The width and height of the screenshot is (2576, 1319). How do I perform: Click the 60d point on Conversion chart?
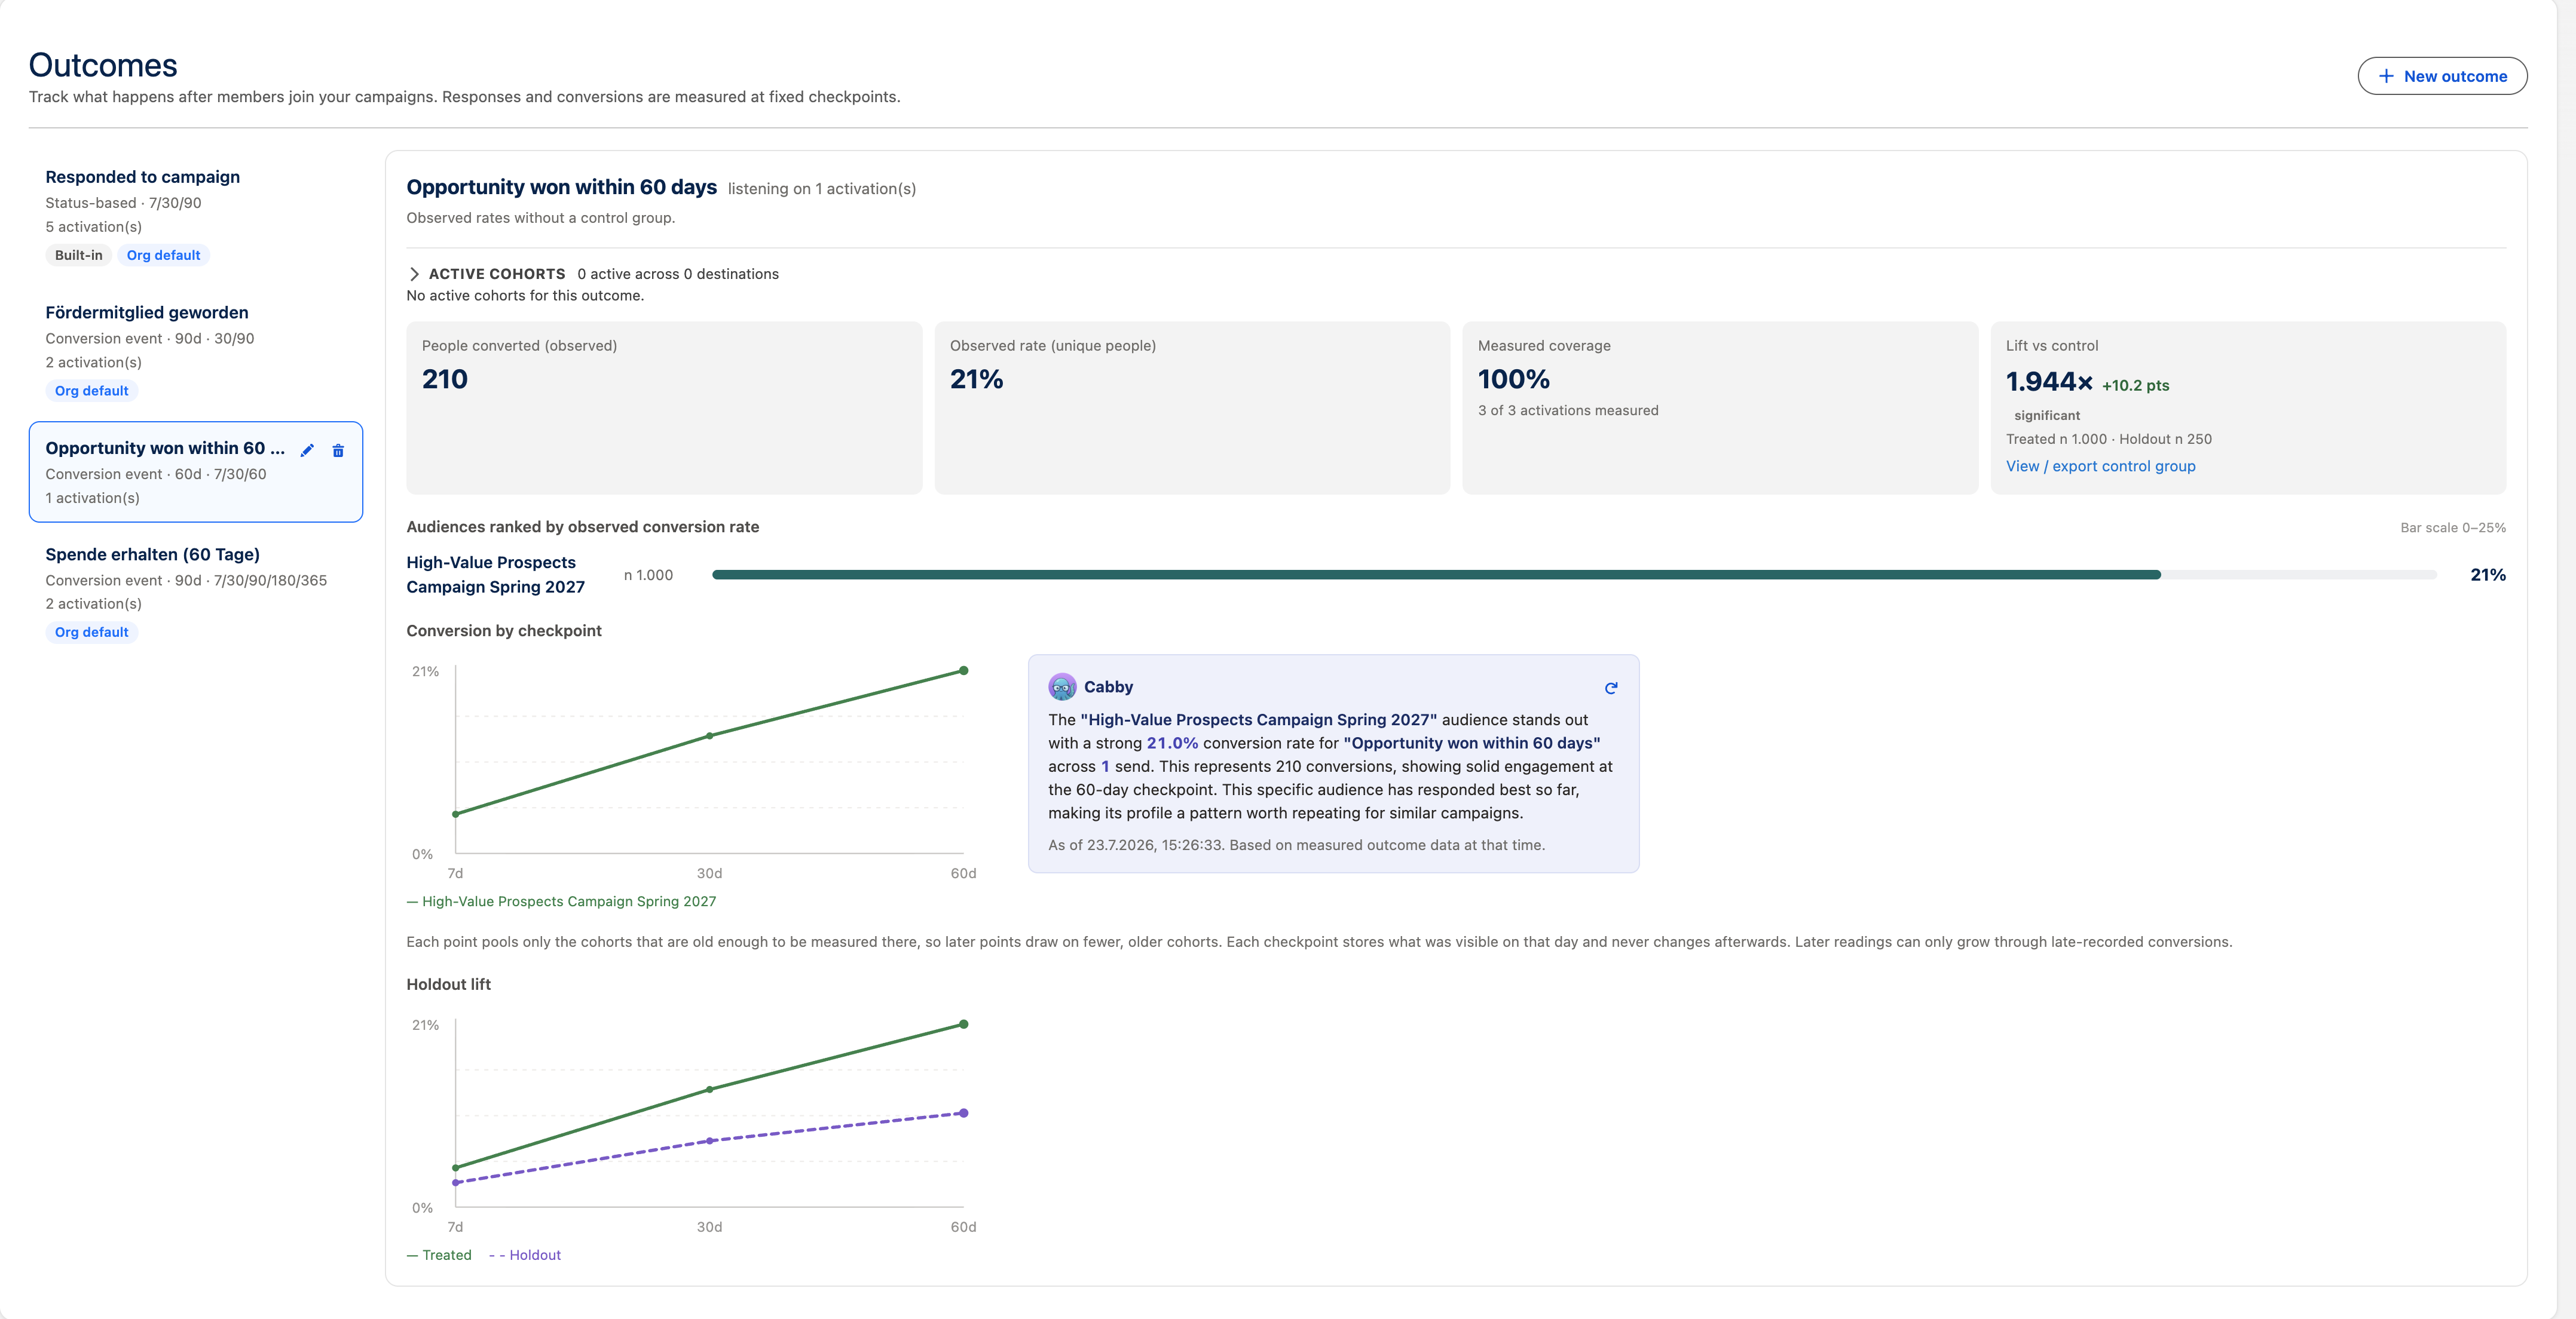(963, 670)
